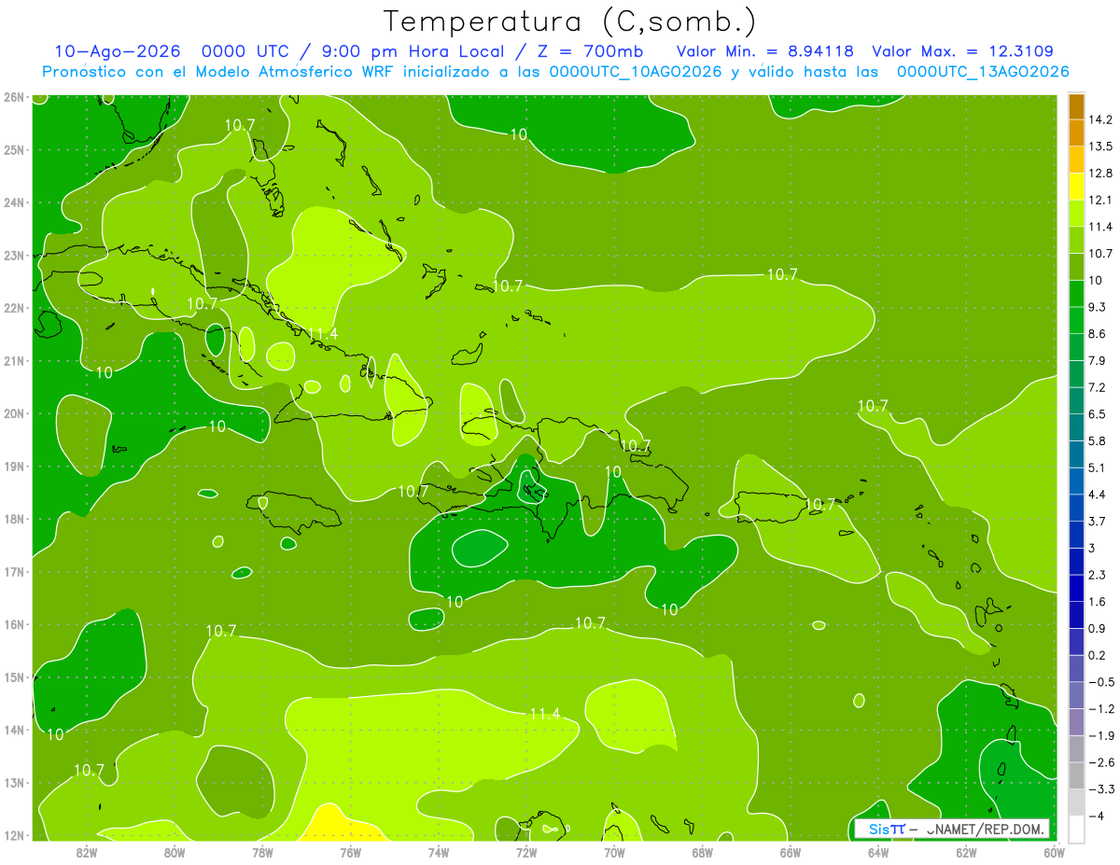
Task: Click the 0.9 value on the color scale
Action: click(x=1099, y=628)
